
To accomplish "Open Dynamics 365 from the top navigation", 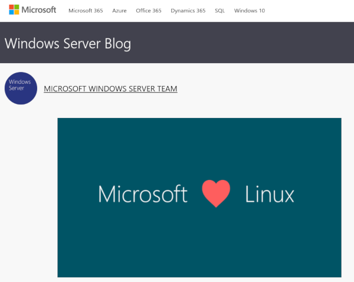I will (188, 11).
